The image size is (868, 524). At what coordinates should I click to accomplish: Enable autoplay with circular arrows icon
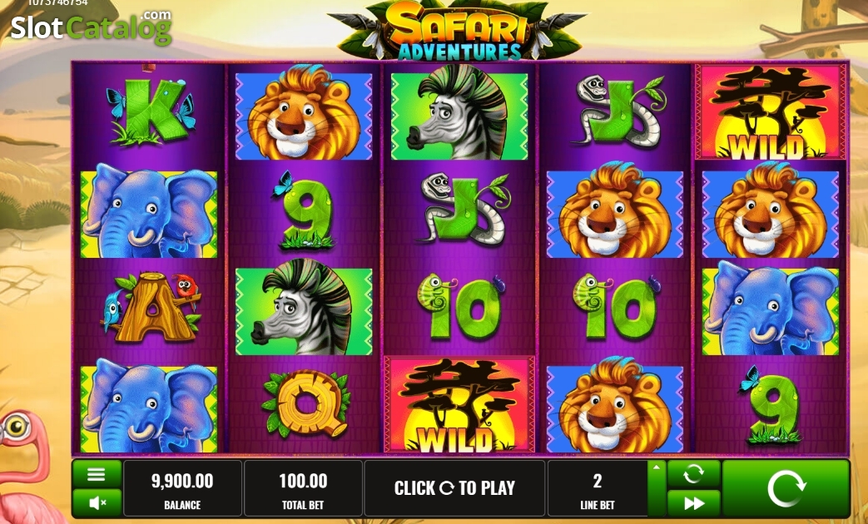[x=693, y=474]
